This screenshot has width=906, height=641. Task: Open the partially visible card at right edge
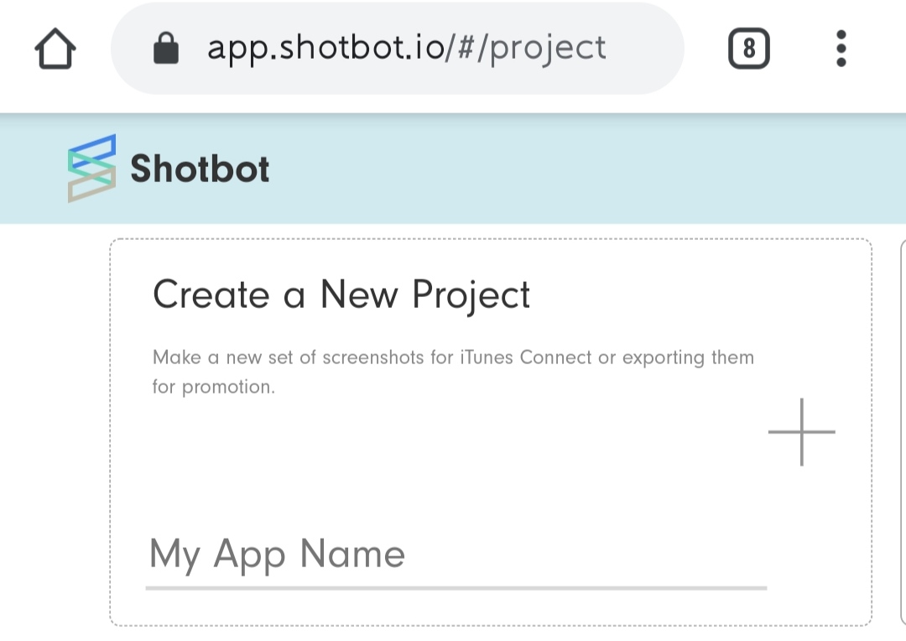(903, 432)
